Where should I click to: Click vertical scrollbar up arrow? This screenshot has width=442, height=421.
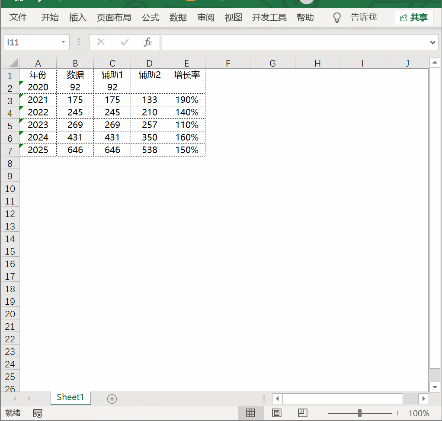coord(435,63)
